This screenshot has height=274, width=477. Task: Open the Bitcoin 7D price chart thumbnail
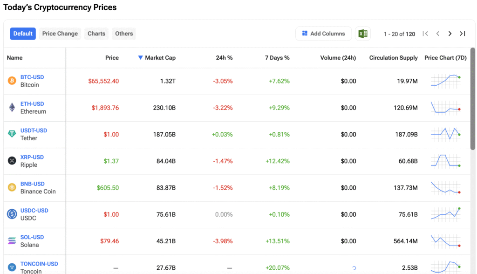[446, 81]
